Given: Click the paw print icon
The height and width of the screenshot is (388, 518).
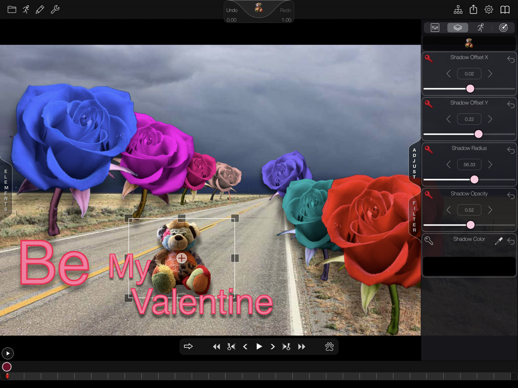Looking at the screenshot, I should (329, 347).
